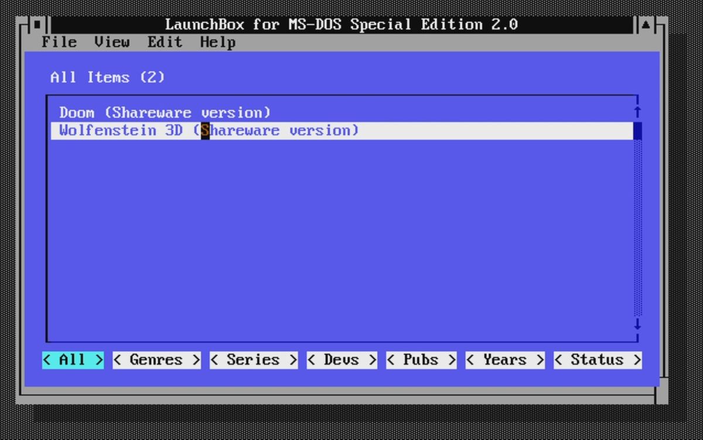Click the list scrollbar down arrow
This screenshot has width=703, height=440.
tap(638, 324)
